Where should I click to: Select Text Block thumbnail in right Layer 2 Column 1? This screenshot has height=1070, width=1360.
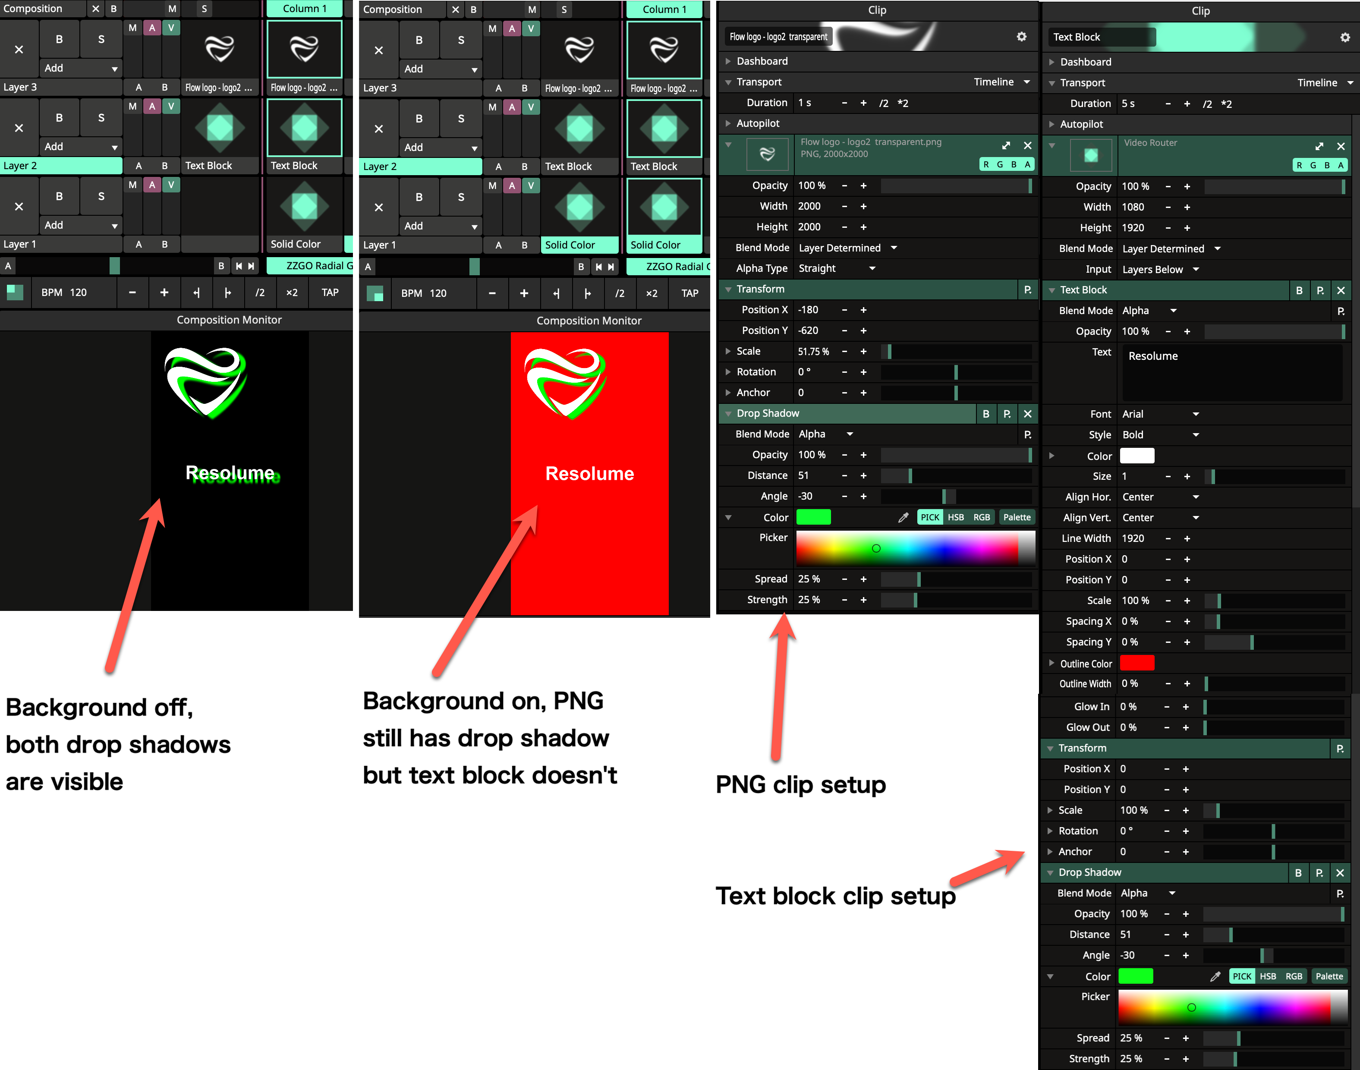point(664,129)
